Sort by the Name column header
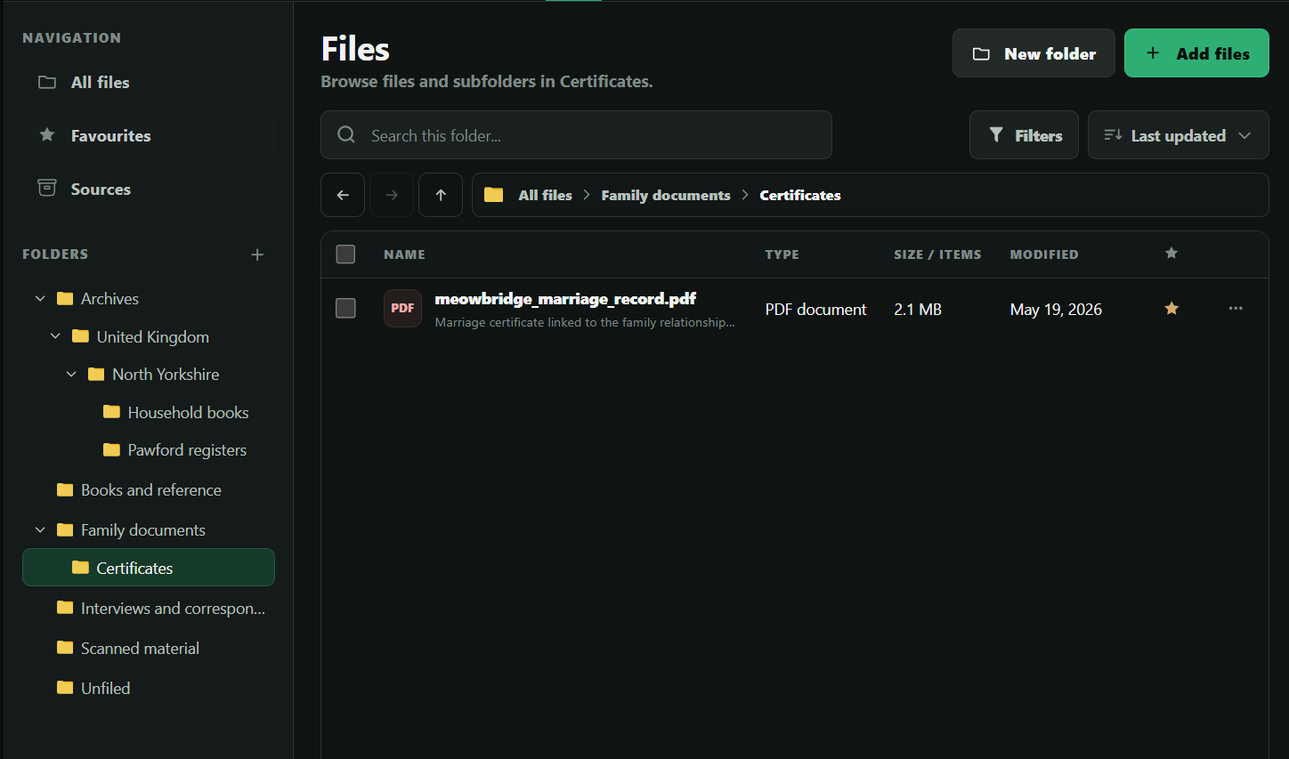 (404, 254)
